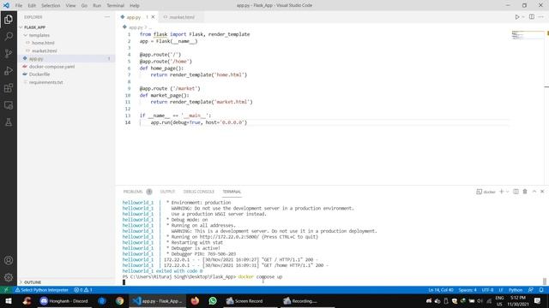Image resolution: width=549 pixels, height=308 pixels.
Task: Open docker-compose.yaml file
Action: (x=67, y=67)
